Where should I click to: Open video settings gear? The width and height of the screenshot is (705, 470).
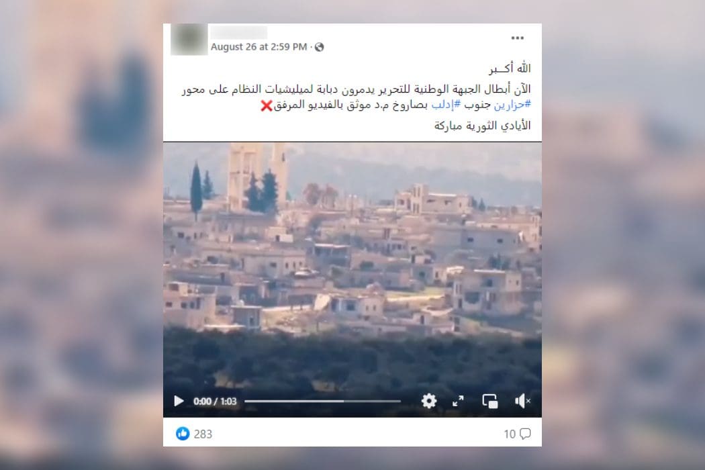coord(429,401)
